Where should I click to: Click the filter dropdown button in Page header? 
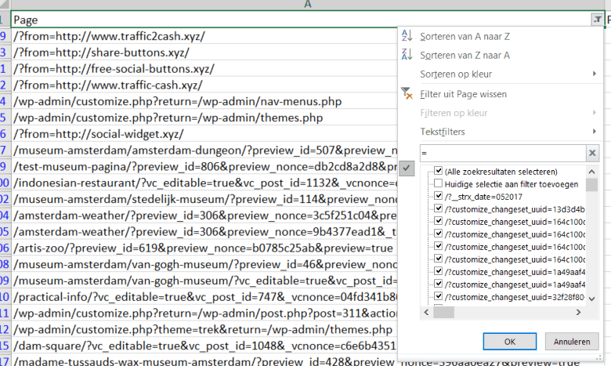click(x=598, y=20)
